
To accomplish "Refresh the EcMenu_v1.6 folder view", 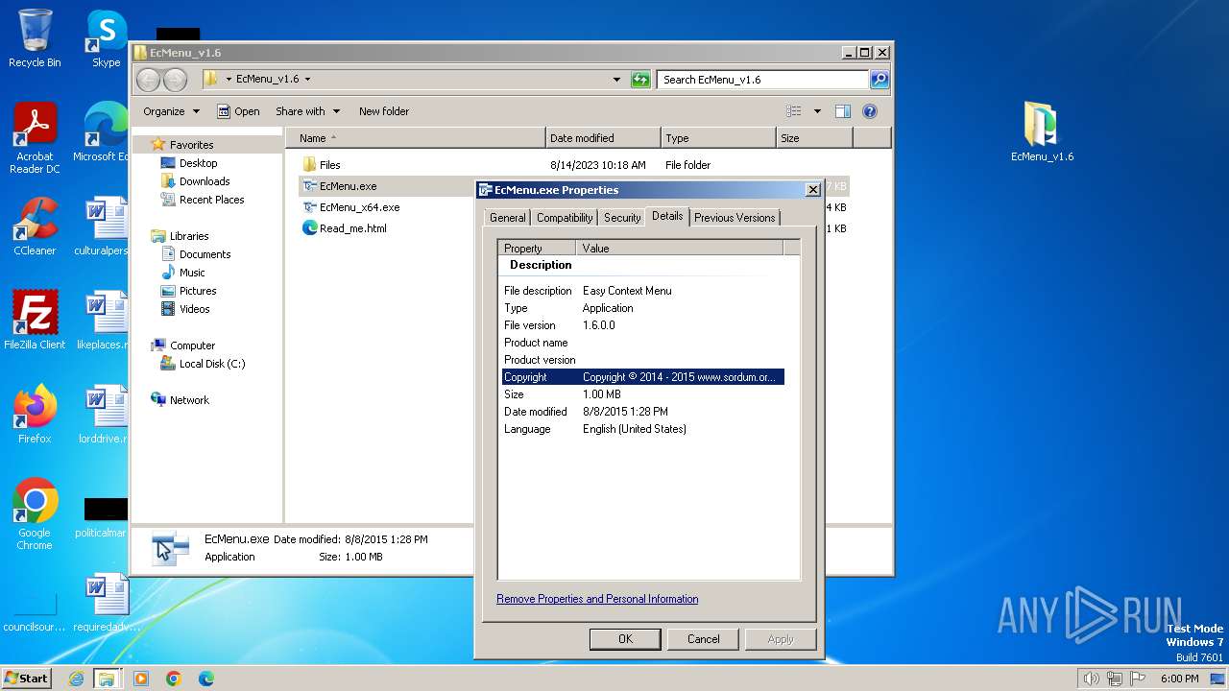I will [640, 80].
